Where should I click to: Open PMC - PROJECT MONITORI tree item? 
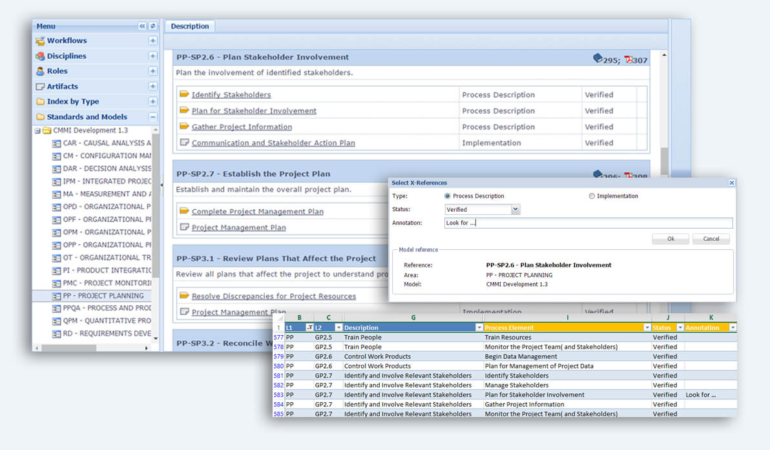[107, 283]
